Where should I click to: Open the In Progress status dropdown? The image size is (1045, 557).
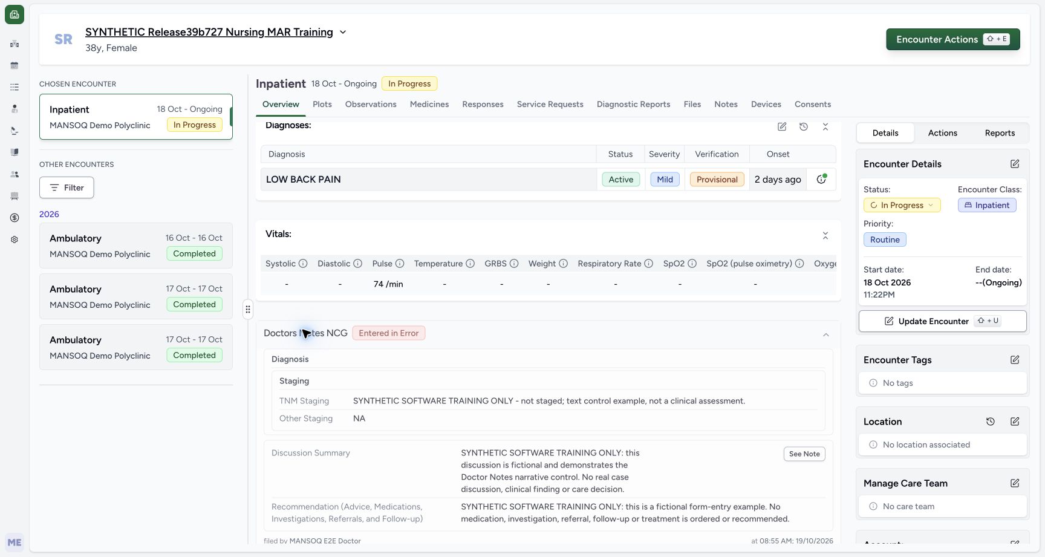[902, 205]
